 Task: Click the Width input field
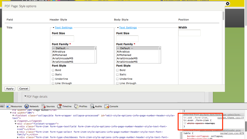click(x=189, y=33)
